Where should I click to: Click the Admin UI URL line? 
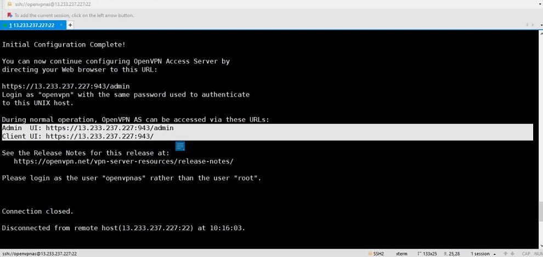(x=88, y=128)
